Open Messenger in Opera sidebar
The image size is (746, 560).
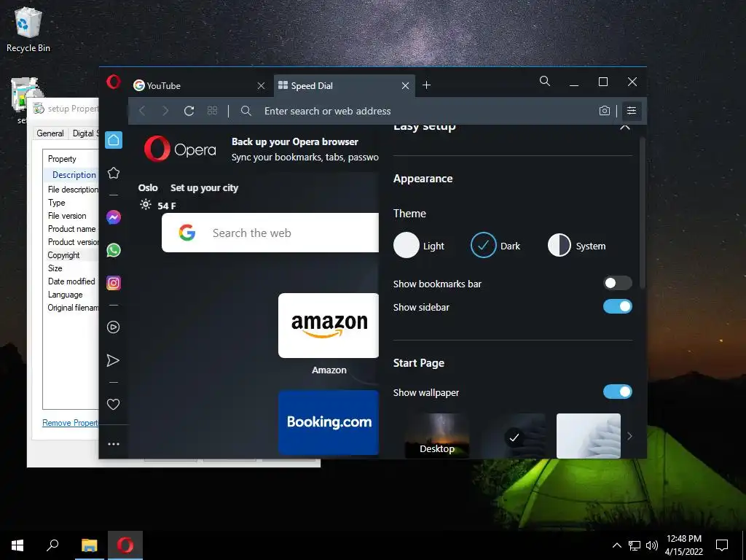click(113, 217)
